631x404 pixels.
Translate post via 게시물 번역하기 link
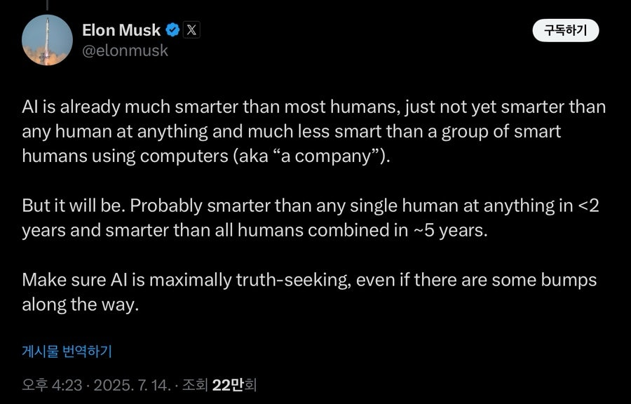(67, 351)
